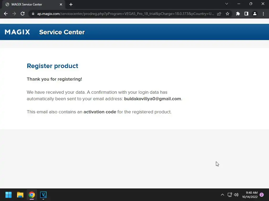
Task: Bookmark this page with the star
Action: click(x=227, y=14)
